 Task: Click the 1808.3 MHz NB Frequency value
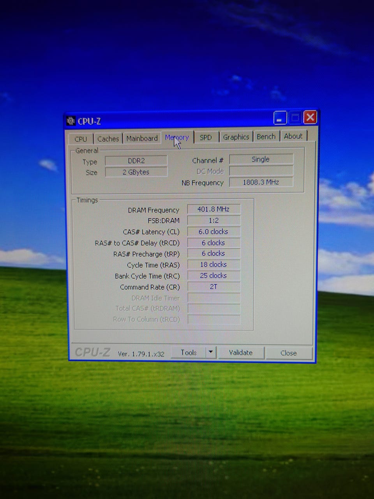[x=261, y=182]
